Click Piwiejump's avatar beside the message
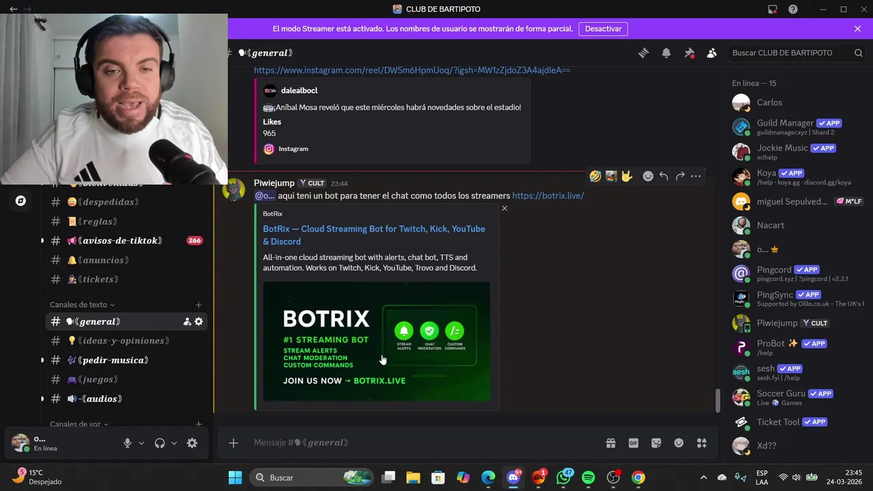Screen dimensions: 873x491 pos(234,190)
